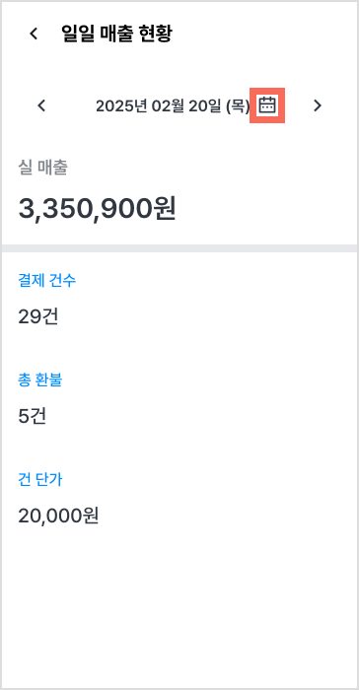Click the 02월 month portion of date

[168, 106]
